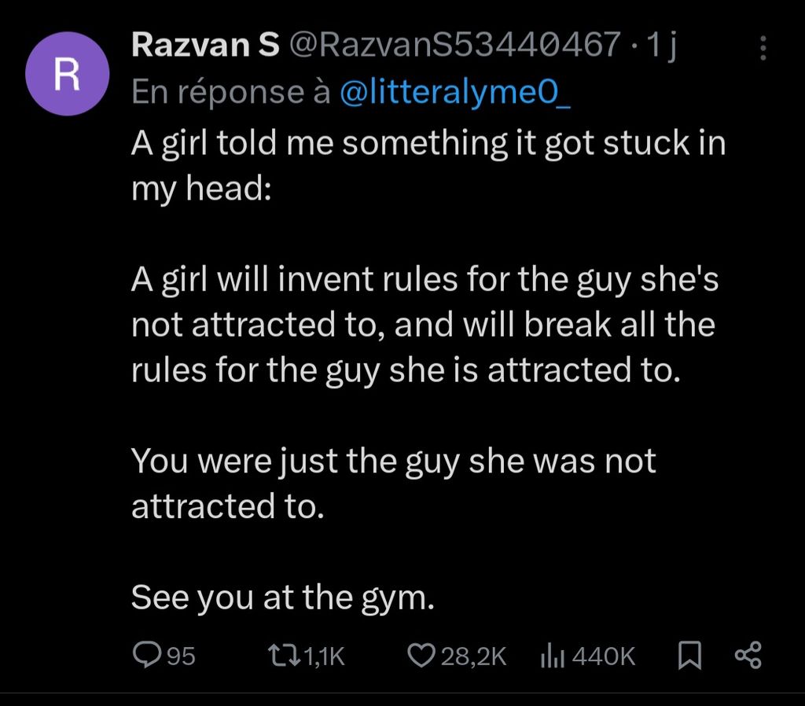Click the share icon

click(748, 655)
